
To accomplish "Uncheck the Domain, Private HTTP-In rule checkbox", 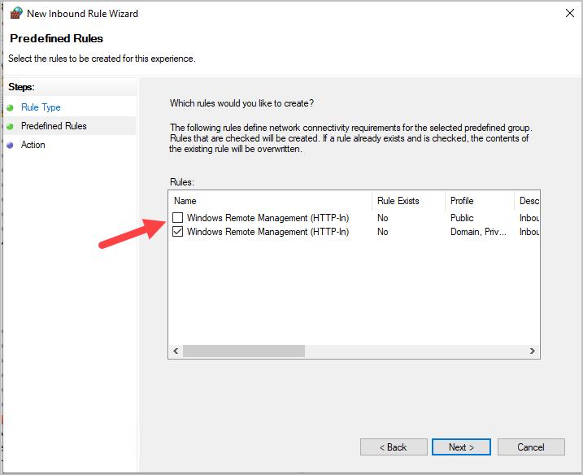I will pos(178,232).
